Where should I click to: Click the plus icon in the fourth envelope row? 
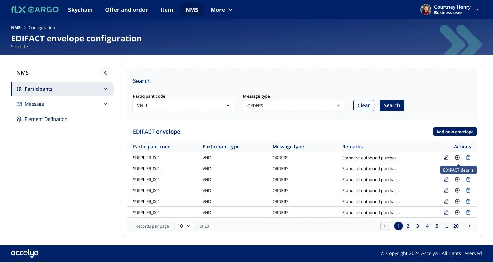[x=457, y=190]
